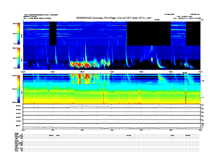Click the red-yellow striped burst atop TNR panel
Image resolution: width=216 pixels, height=167 pixels.
tap(83, 79)
